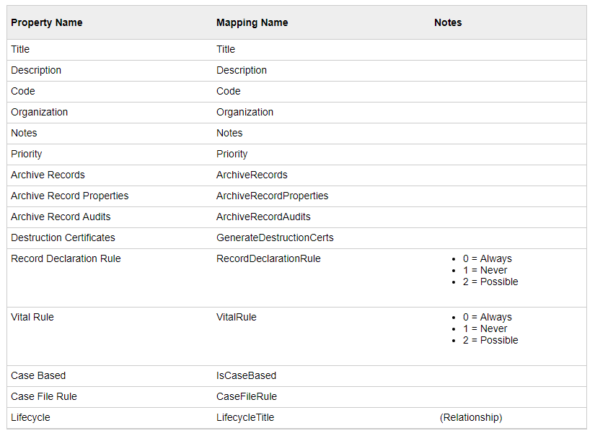This screenshot has width=595, height=436.
Task: Select the Code mapping name
Action: pos(227,91)
